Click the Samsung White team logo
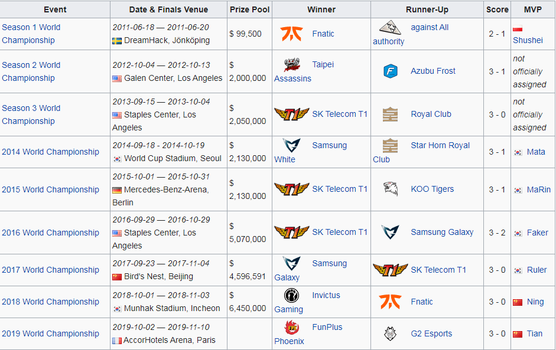The image size is (556, 350). click(x=291, y=146)
